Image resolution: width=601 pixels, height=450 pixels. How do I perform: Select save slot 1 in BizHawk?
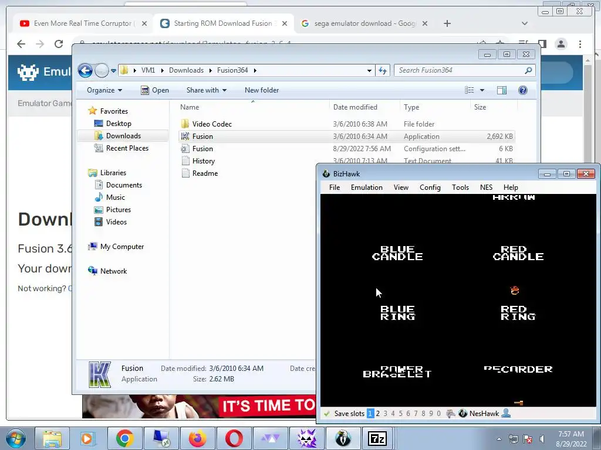click(370, 413)
